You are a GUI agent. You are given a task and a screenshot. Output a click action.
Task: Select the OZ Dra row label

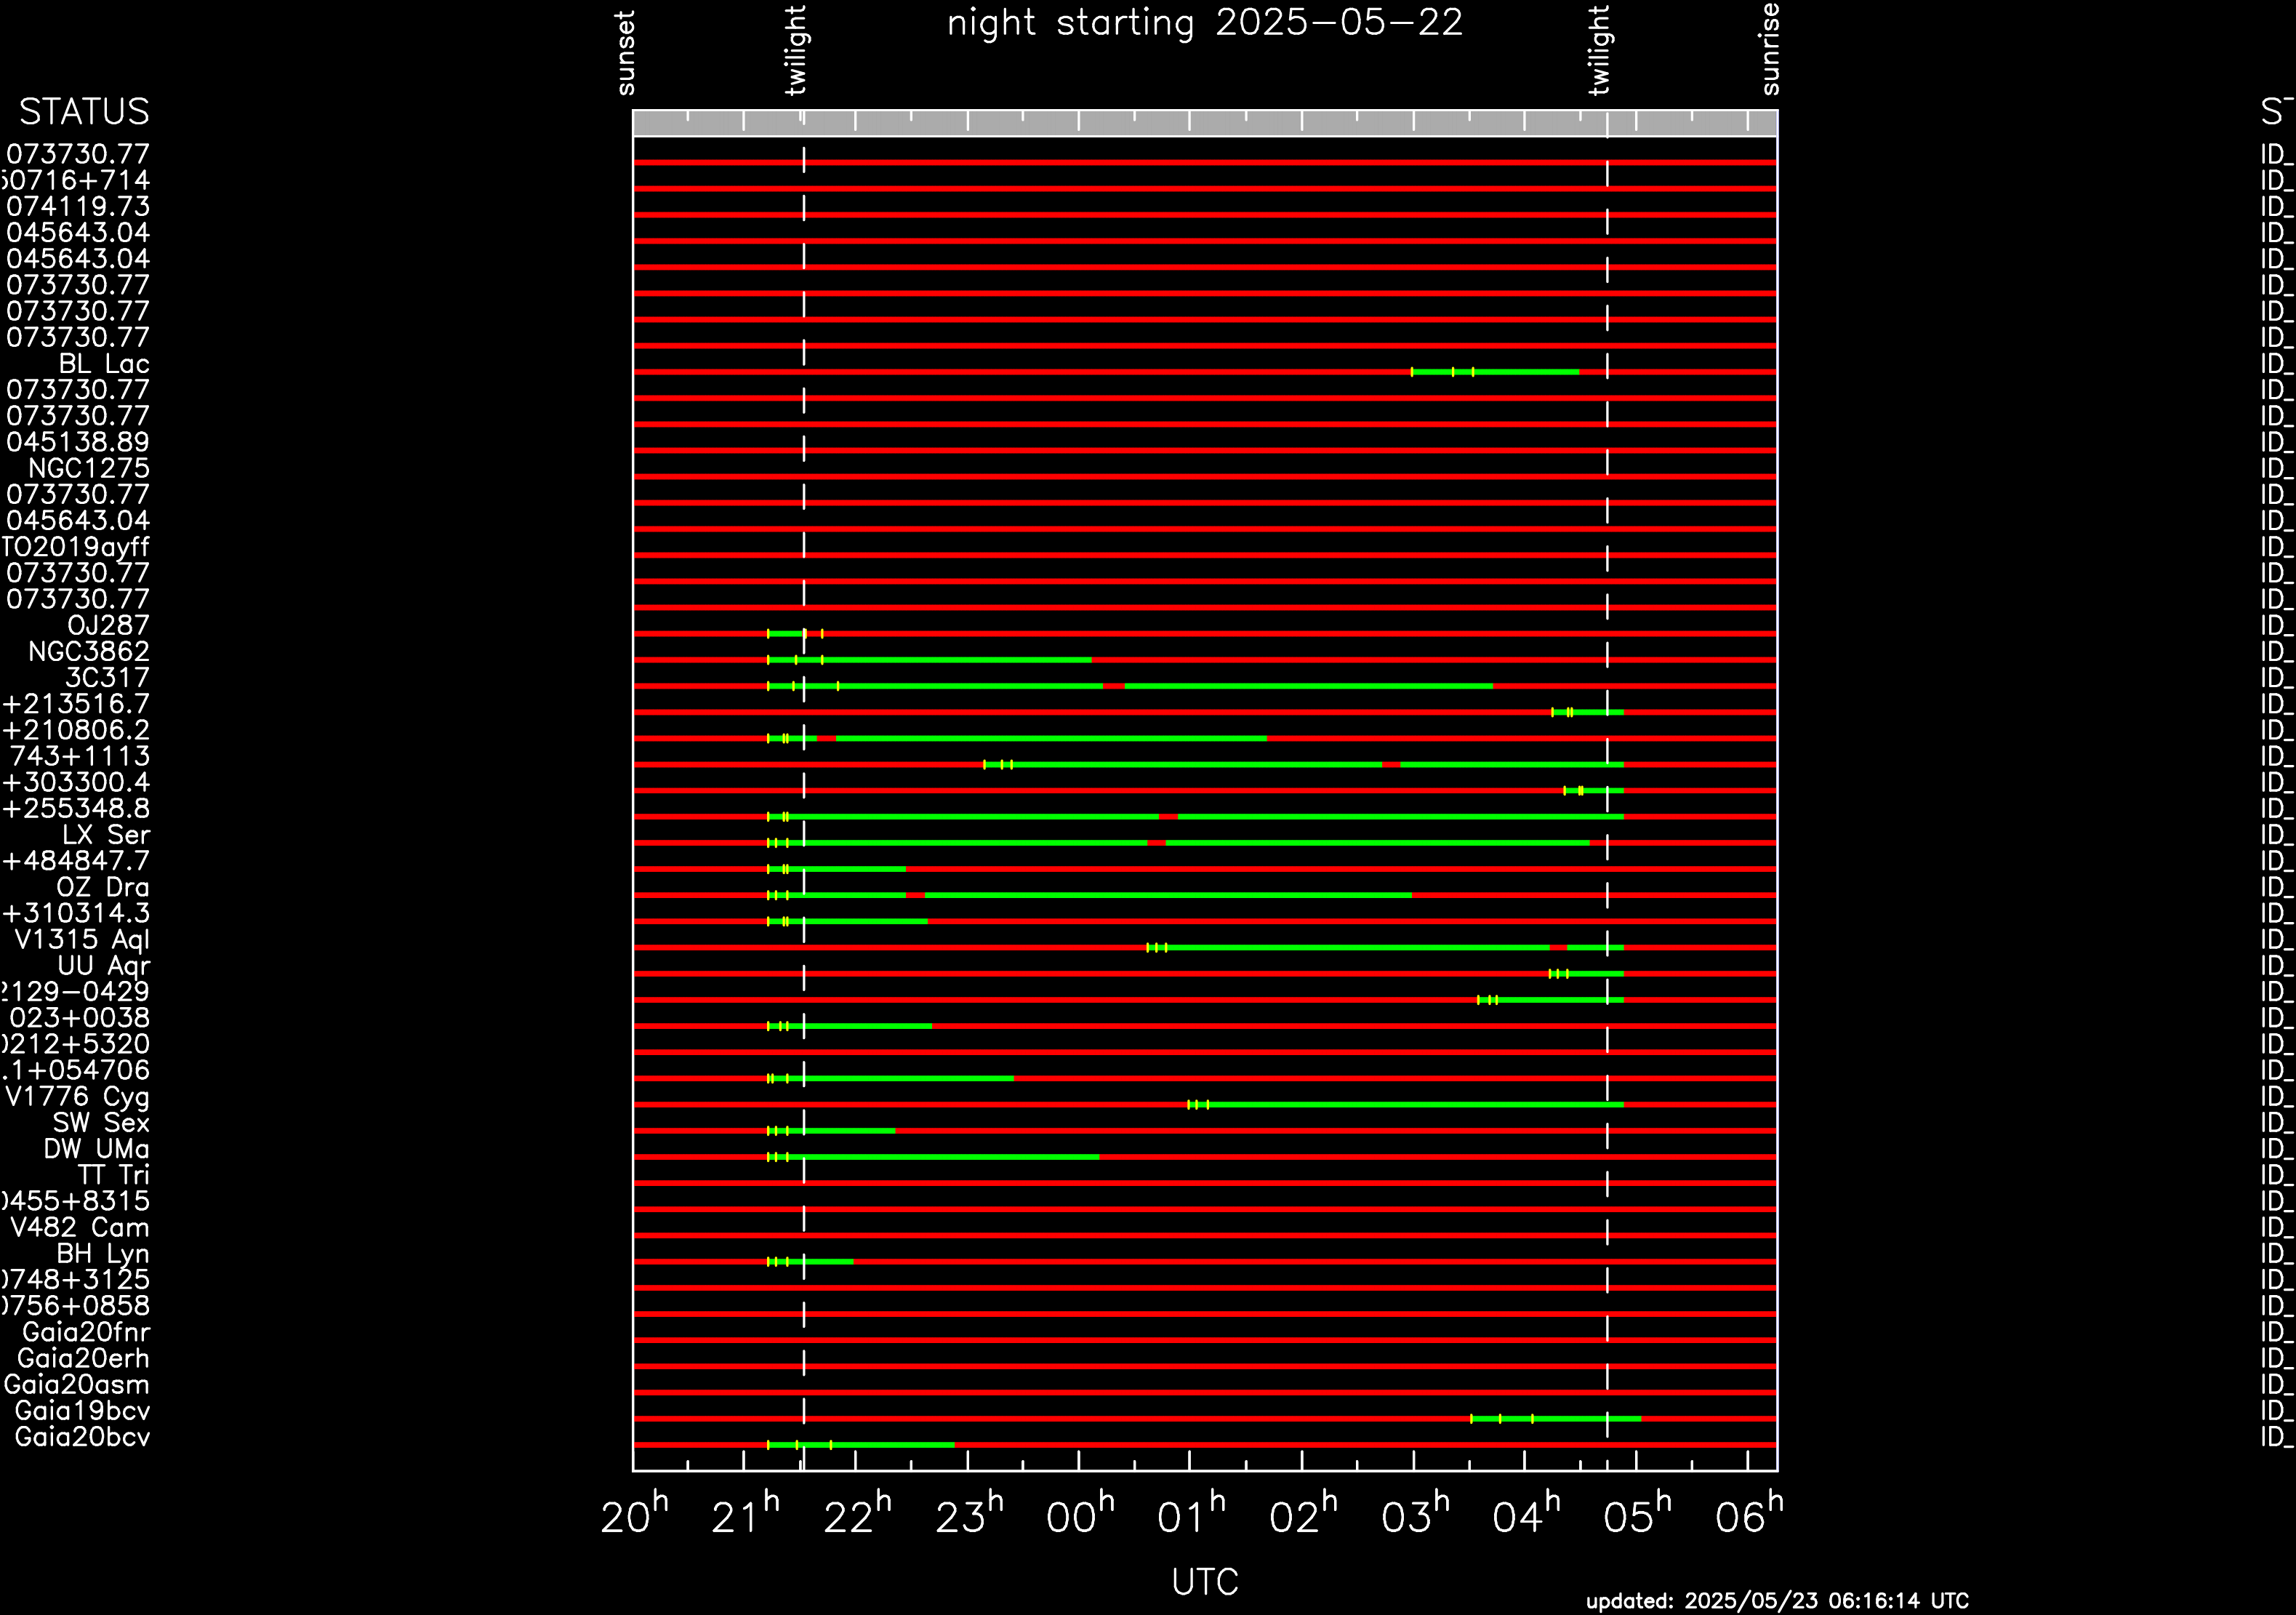[x=103, y=887]
